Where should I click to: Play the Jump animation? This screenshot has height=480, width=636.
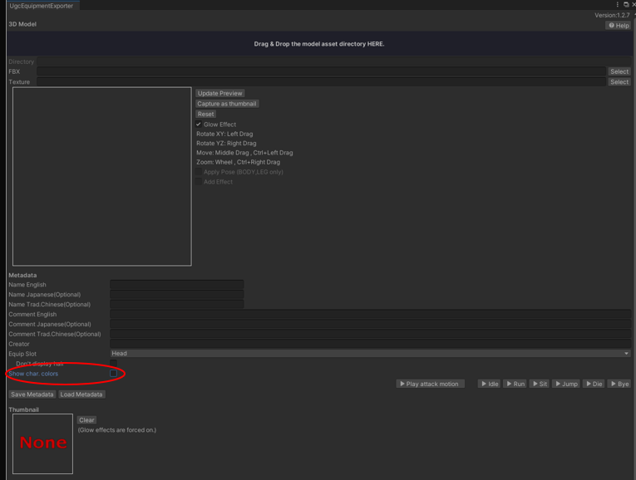click(x=566, y=384)
